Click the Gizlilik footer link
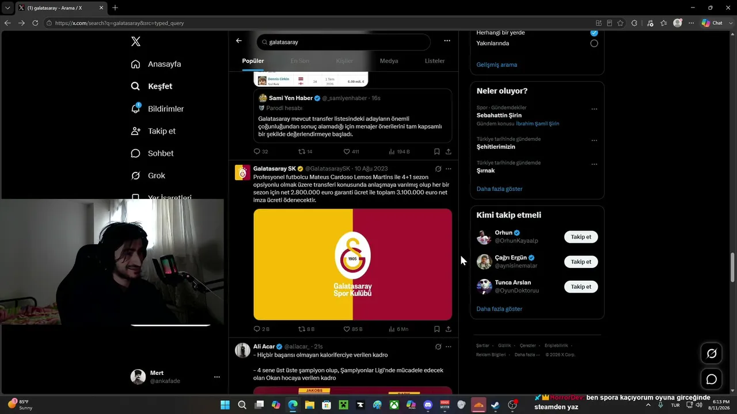The height and width of the screenshot is (414, 737). click(504, 346)
